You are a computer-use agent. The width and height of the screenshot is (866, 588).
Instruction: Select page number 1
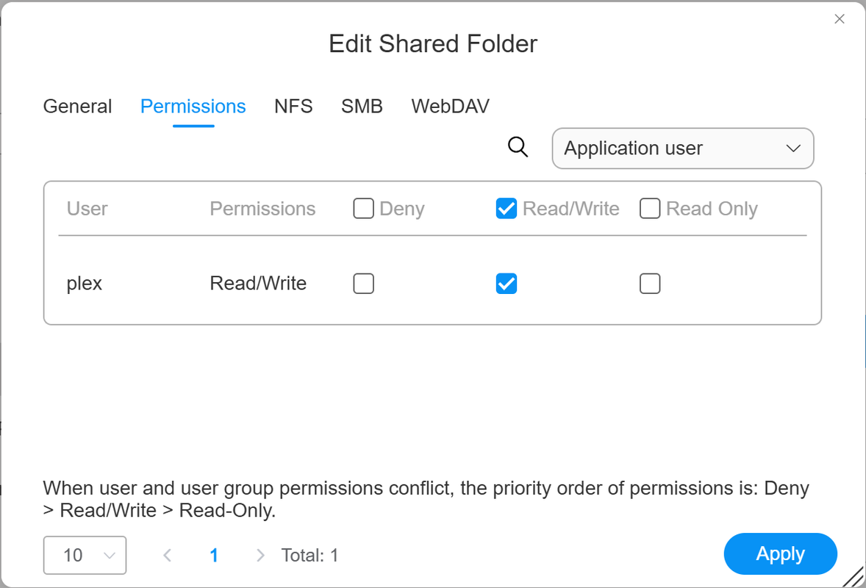click(x=214, y=555)
